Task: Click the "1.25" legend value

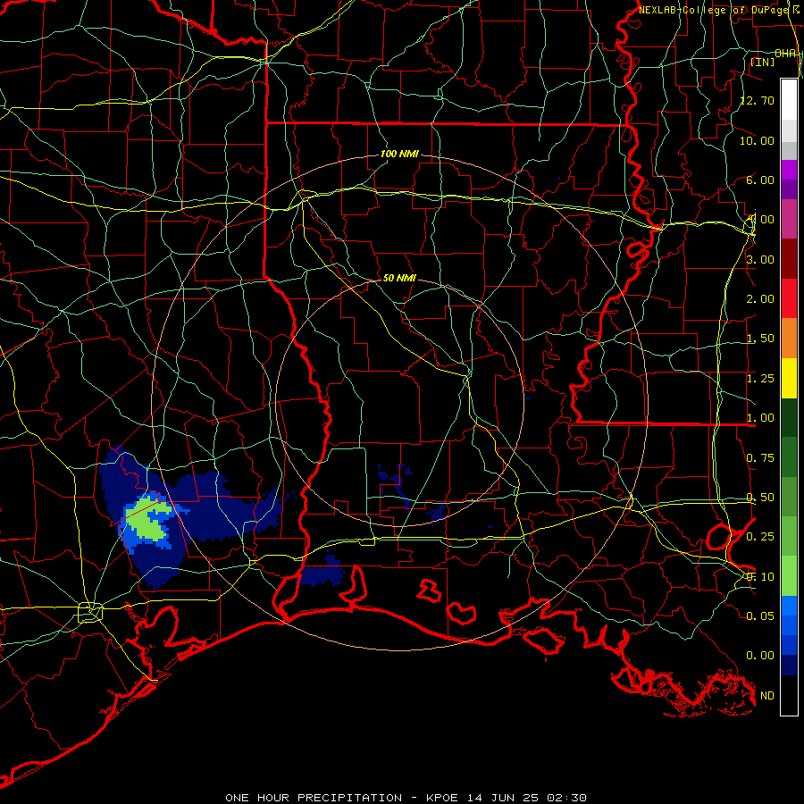Action: click(760, 379)
